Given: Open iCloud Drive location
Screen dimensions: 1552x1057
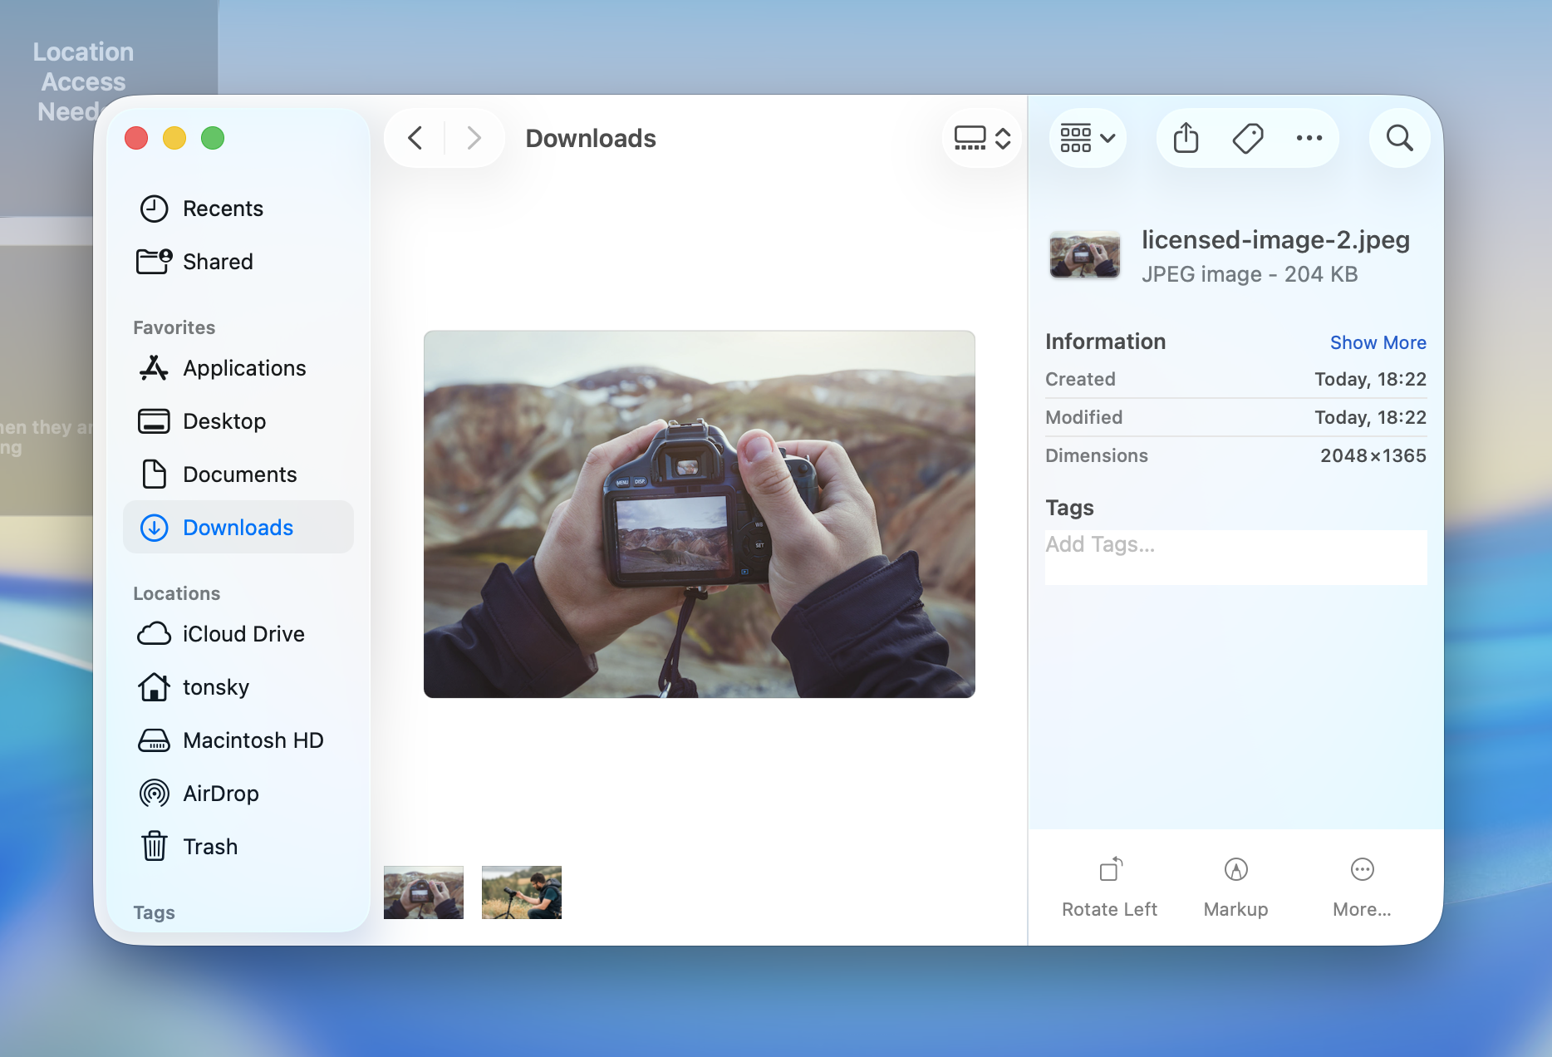Looking at the screenshot, I should coord(243,634).
